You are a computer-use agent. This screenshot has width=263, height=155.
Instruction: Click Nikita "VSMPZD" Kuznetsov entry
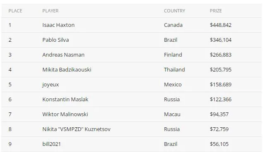click(x=77, y=129)
